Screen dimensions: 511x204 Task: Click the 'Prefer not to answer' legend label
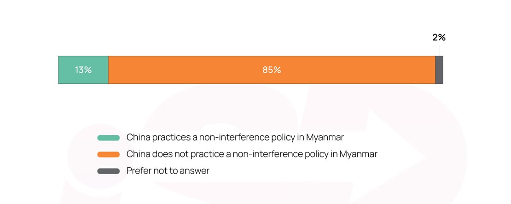pyautogui.click(x=168, y=171)
